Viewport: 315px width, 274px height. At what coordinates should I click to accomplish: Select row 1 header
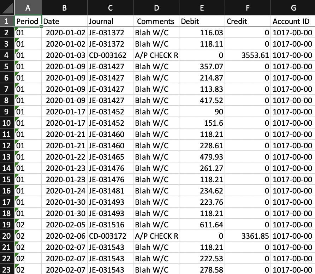(x=7, y=21)
